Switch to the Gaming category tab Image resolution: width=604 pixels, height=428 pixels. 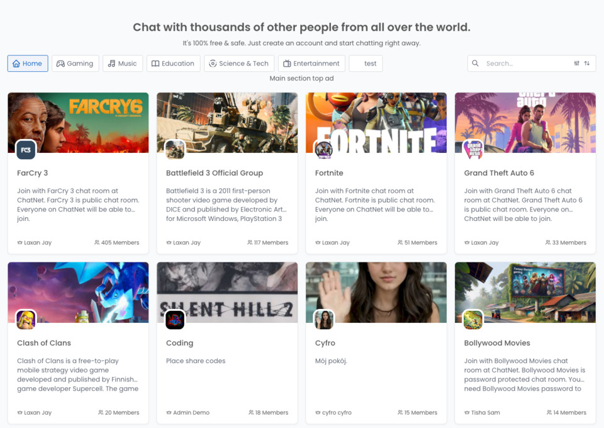click(75, 64)
